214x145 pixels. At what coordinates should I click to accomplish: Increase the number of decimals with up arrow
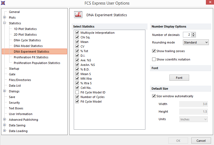tap(193, 33)
